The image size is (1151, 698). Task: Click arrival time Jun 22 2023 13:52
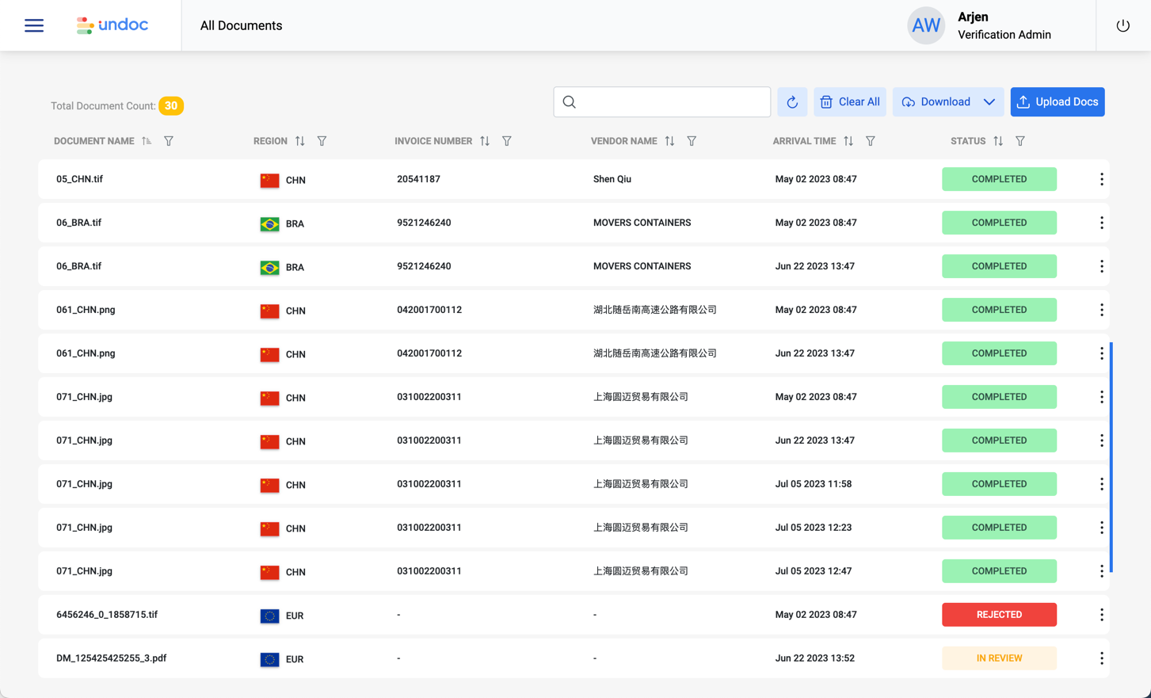pos(815,658)
